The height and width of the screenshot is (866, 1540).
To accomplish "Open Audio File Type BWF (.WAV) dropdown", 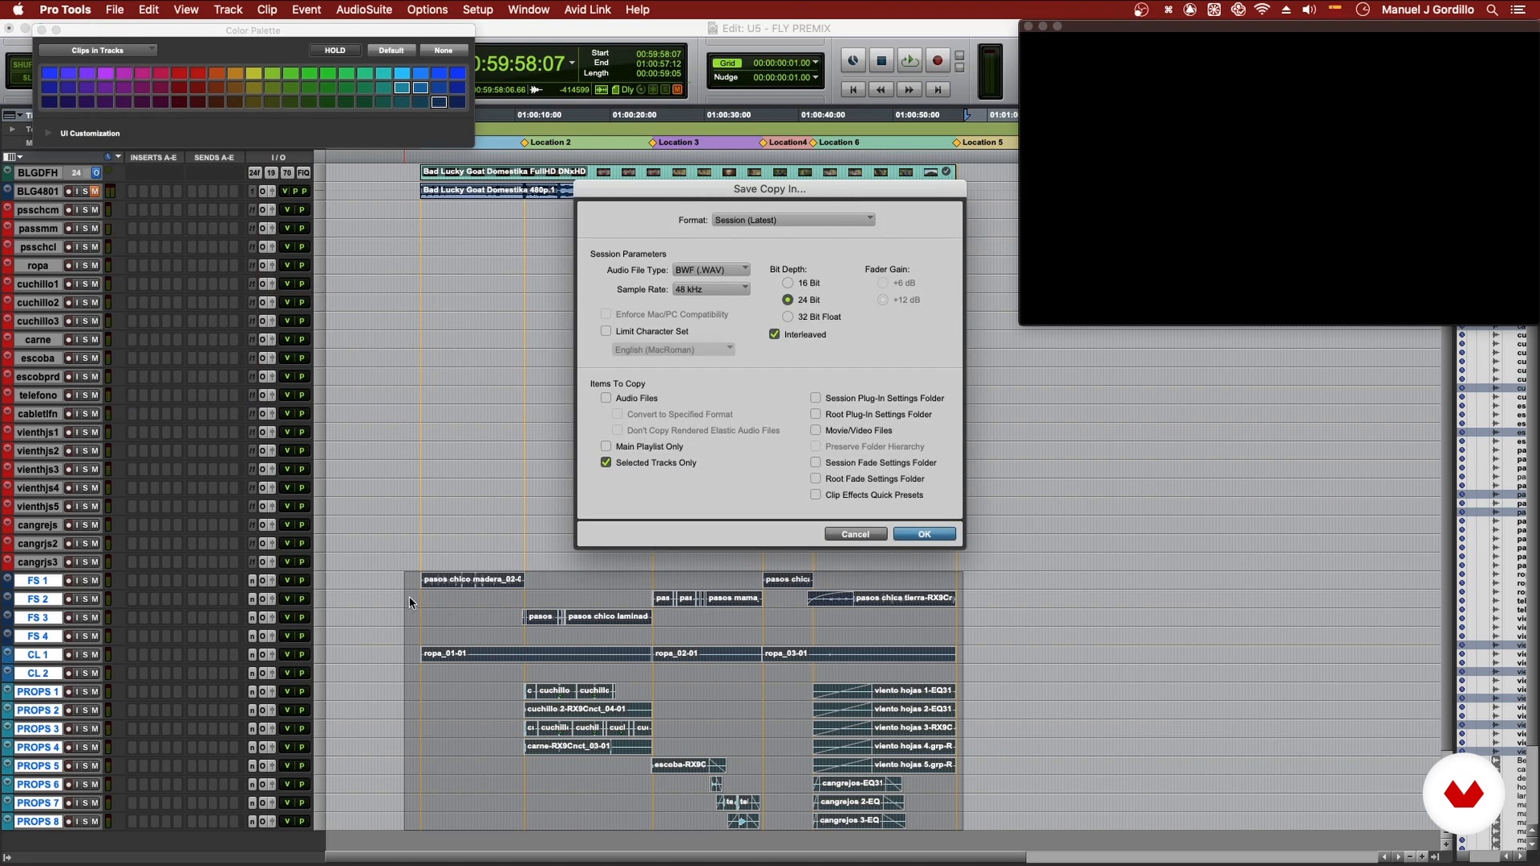I will (x=711, y=270).
